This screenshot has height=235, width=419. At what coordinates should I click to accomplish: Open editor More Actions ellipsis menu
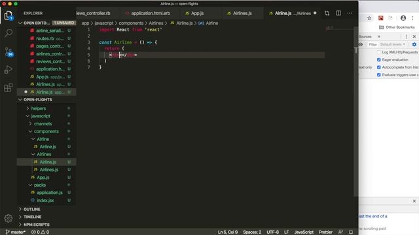(350, 13)
